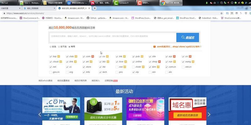The width and height of the screenshot is (251, 125).
Task: Open WeTool from the taskbar
Action: (9, 3)
